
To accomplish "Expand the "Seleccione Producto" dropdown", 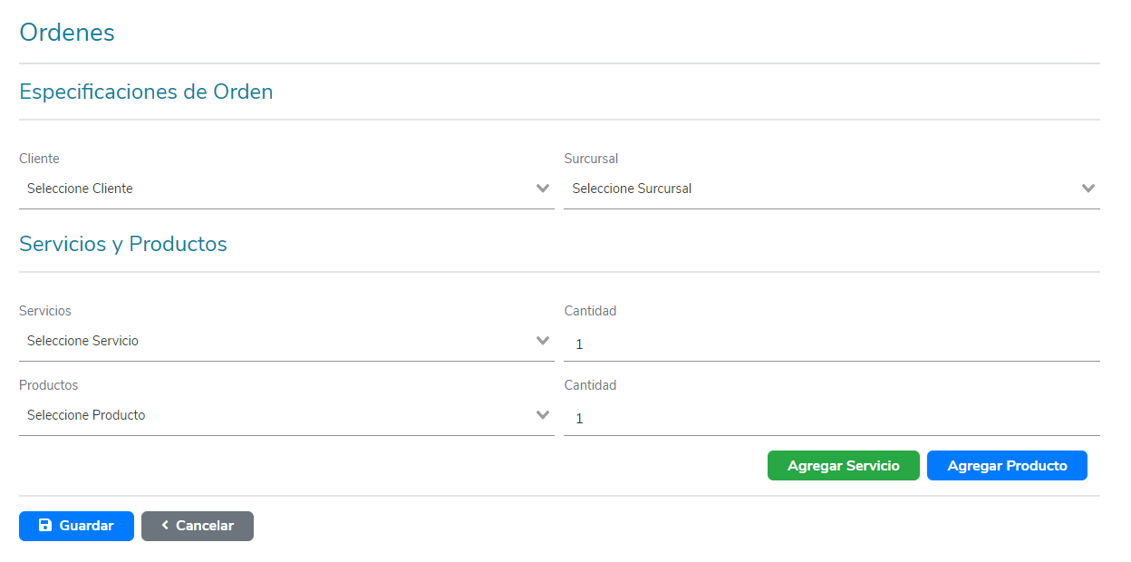I will tap(272, 415).
